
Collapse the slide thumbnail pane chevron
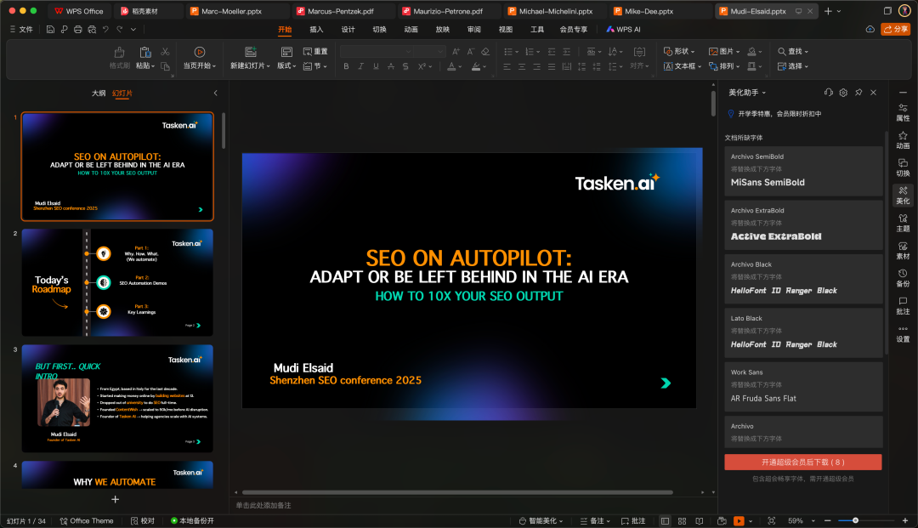click(215, 93)
